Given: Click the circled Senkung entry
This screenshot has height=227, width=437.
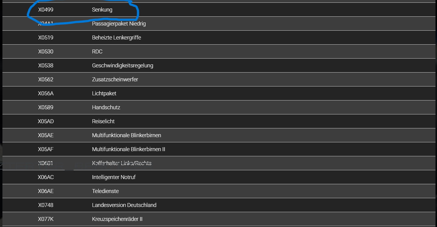Looking at the screenshot, I should tap(102, 10).
